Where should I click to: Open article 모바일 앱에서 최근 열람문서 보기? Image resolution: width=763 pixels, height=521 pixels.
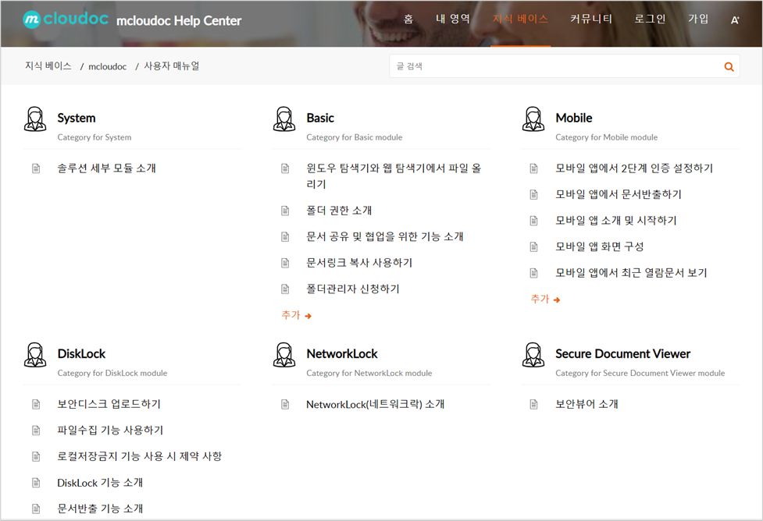click(631, 273)
